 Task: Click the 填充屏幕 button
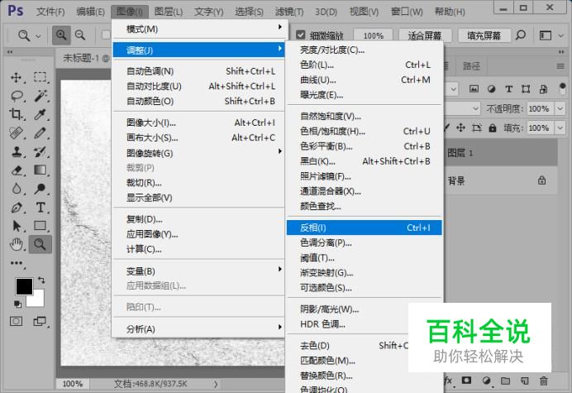coord(484,36)
